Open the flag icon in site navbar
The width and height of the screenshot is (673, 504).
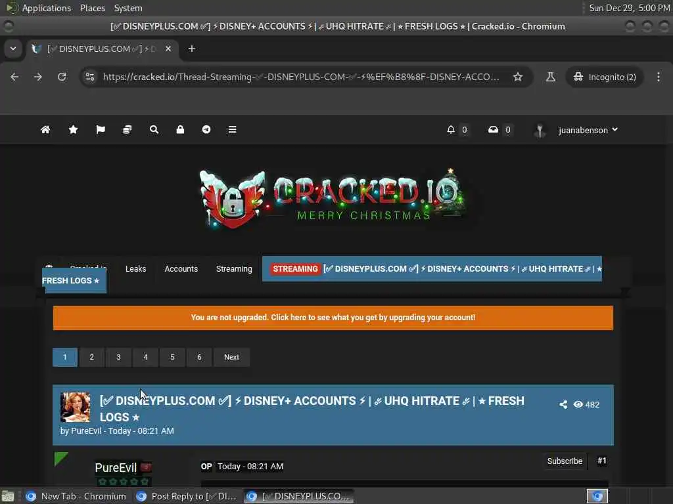pyautogui.click(x=101, y=129)
